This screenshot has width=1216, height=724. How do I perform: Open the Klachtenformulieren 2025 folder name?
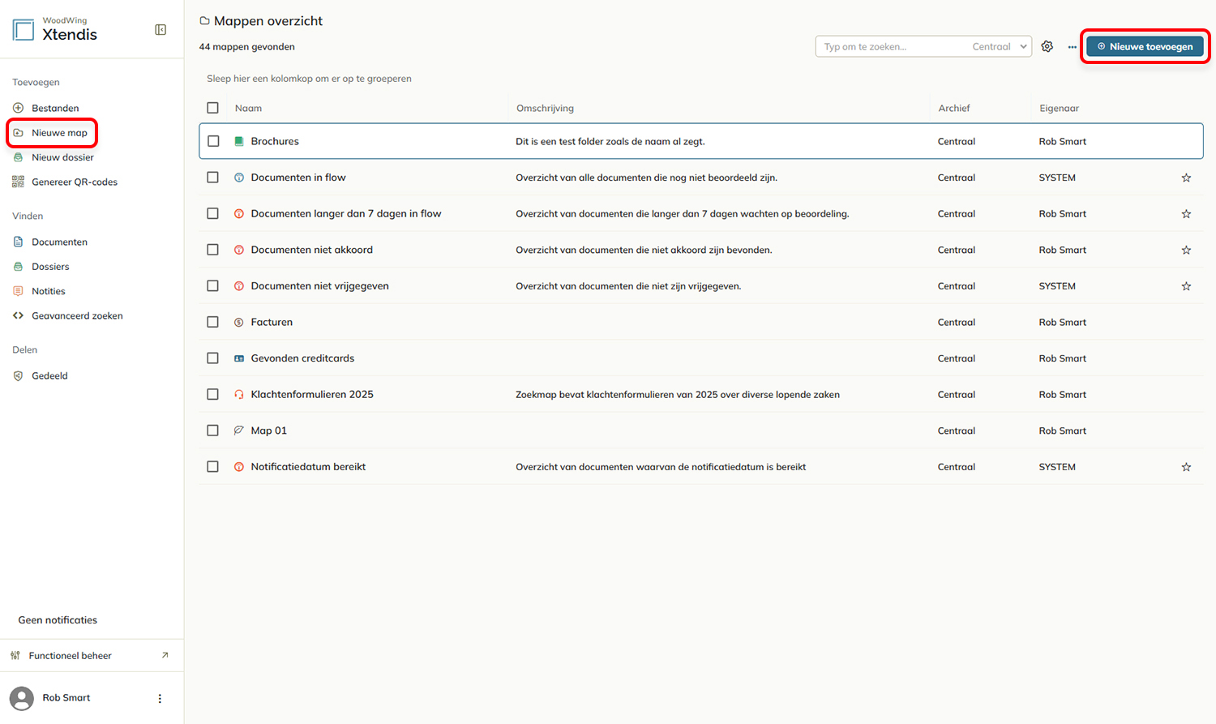312,395
